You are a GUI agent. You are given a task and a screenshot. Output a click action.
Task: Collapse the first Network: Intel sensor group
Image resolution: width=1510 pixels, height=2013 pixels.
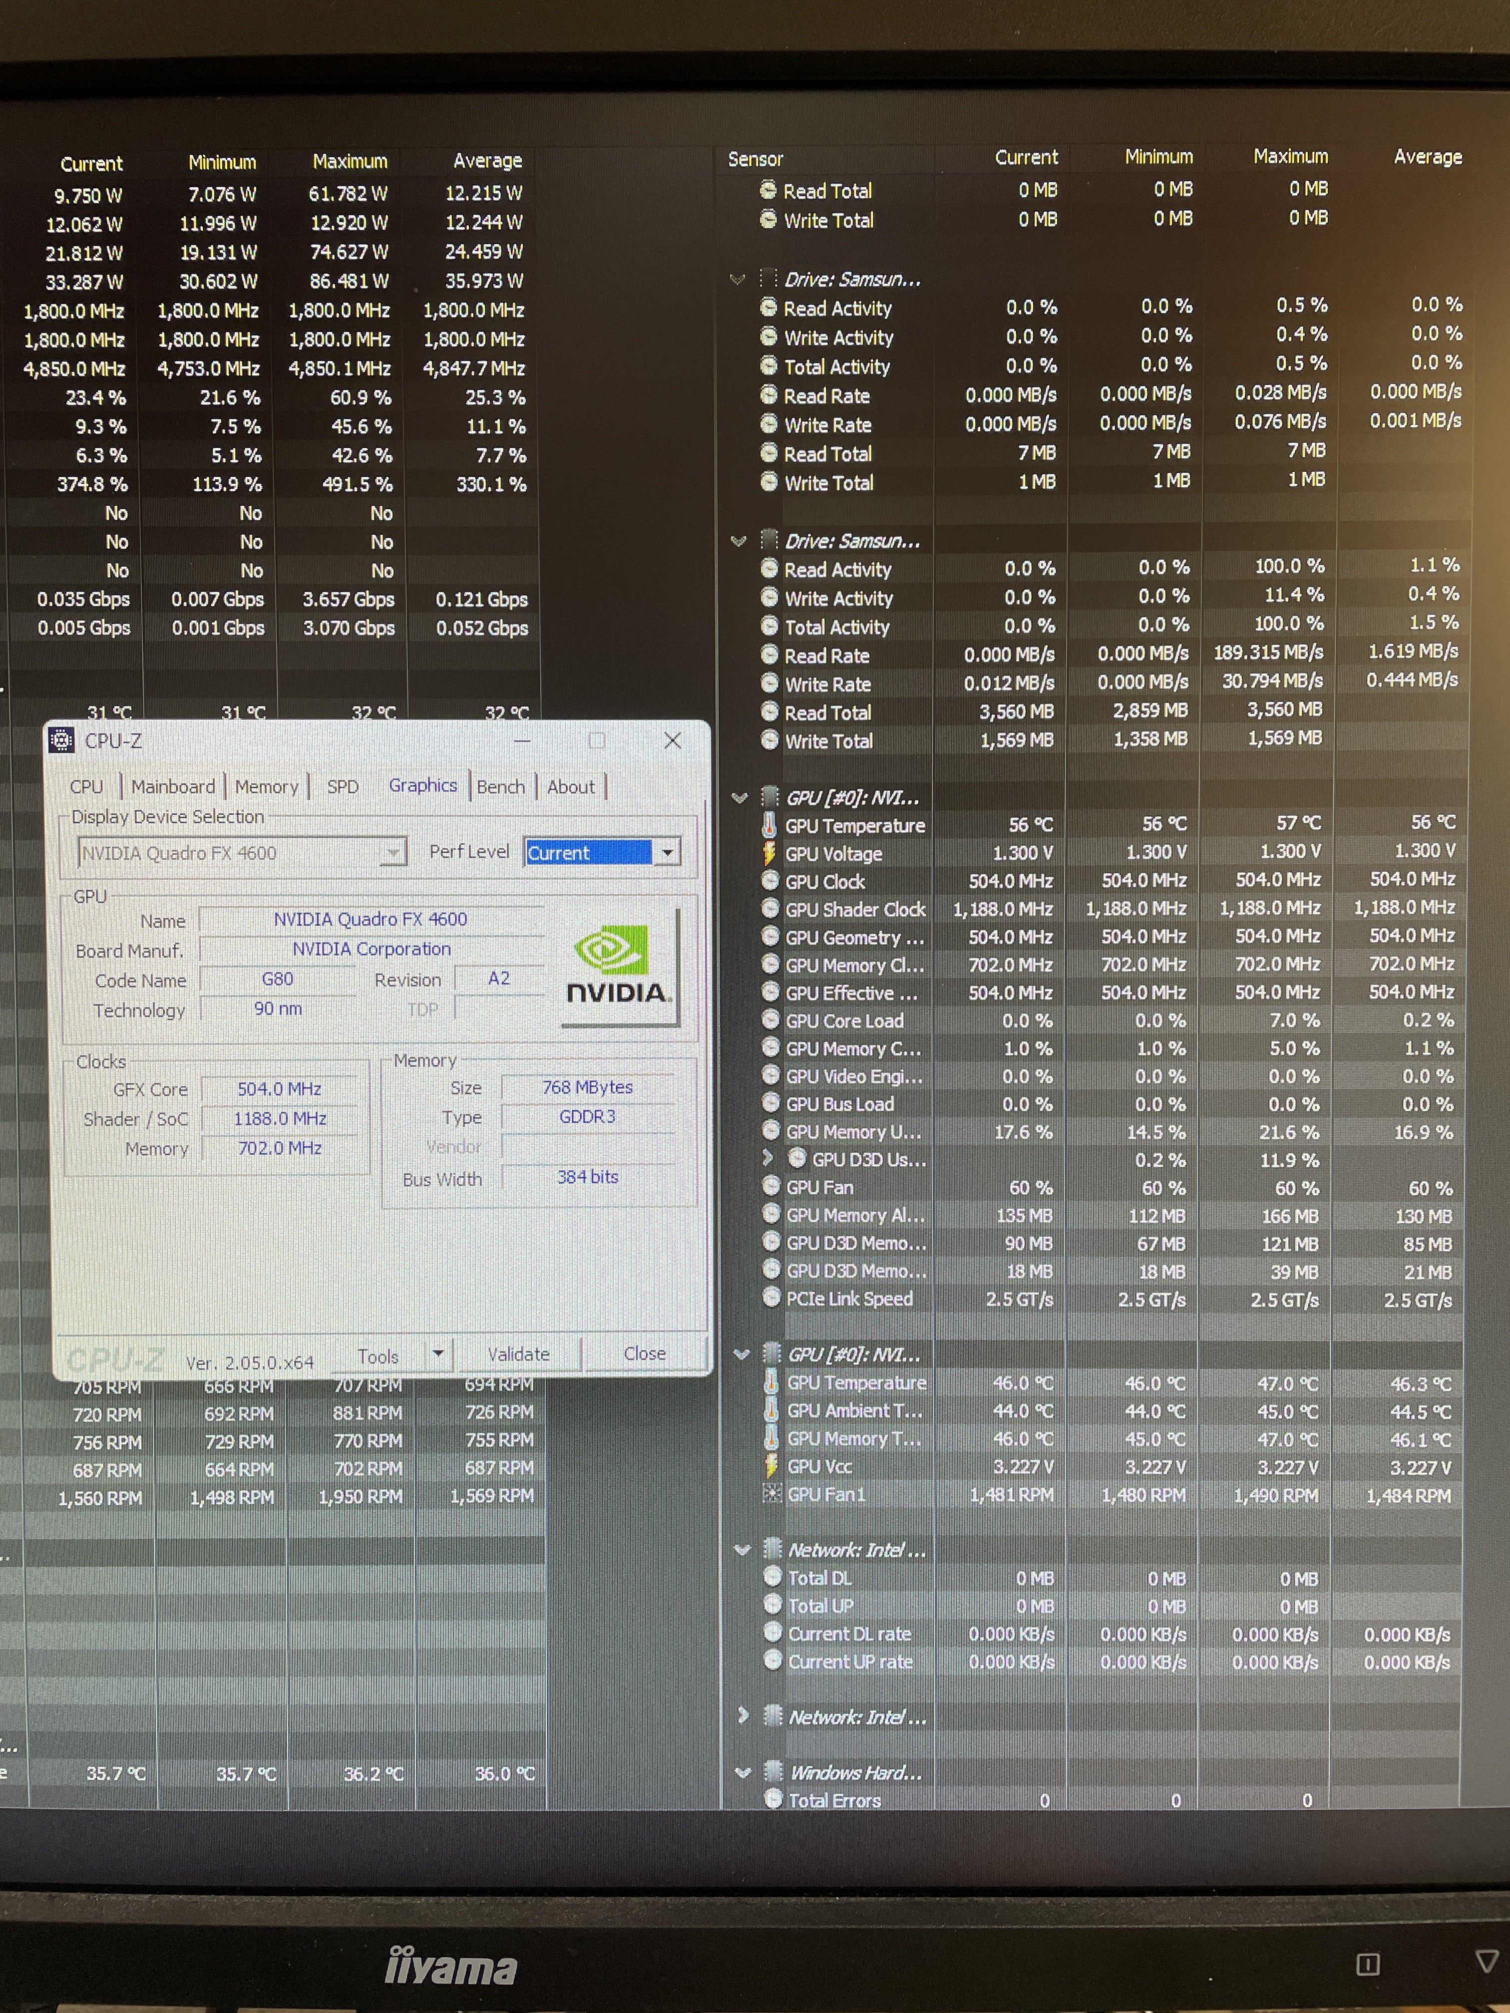(743, 1550)
